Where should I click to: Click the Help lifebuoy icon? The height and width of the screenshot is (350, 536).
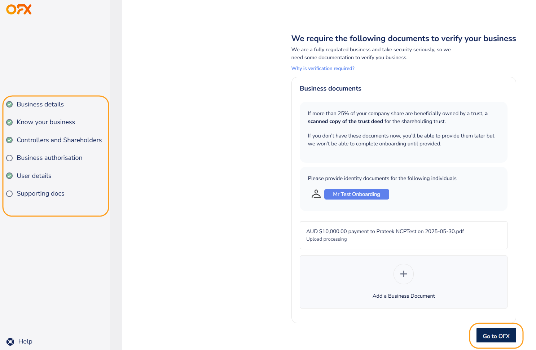tap(10, 342)
